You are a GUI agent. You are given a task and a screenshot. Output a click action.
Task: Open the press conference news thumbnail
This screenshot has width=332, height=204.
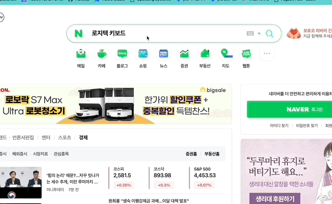[x=21, y=183]
